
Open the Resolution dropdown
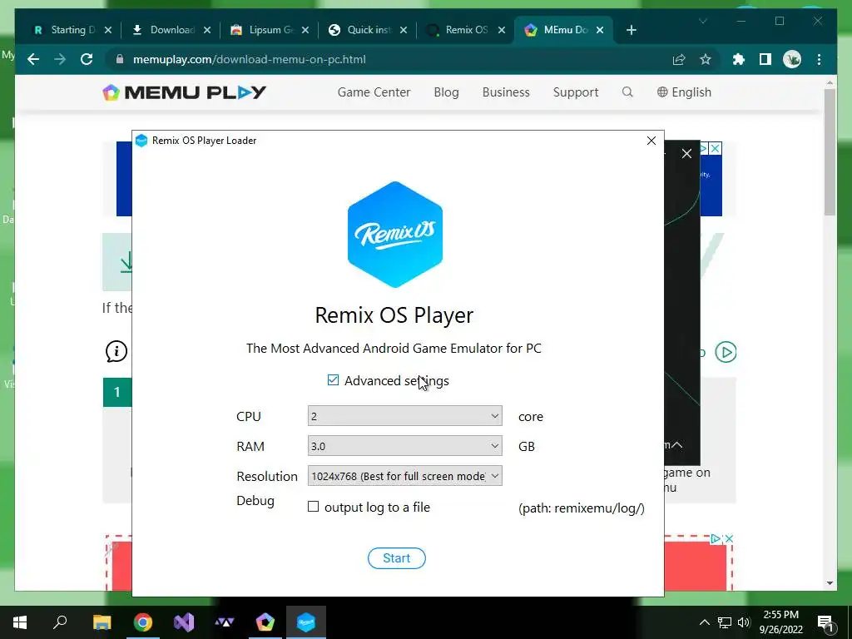[405, 475]
